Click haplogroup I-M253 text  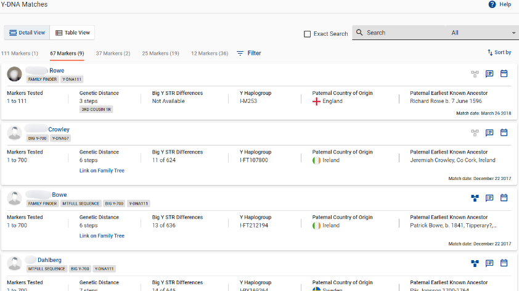click(248, 101)
